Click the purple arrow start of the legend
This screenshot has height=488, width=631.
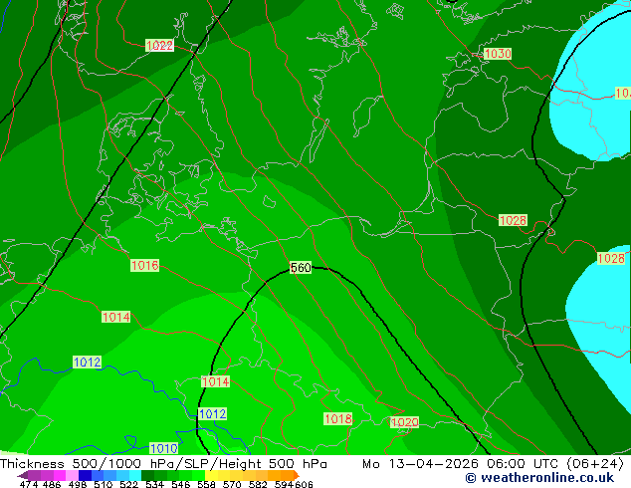(x=23, y=475)
